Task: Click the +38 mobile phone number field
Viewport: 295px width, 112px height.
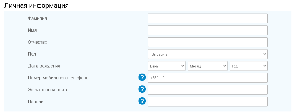Action: [x=208, y=78]
